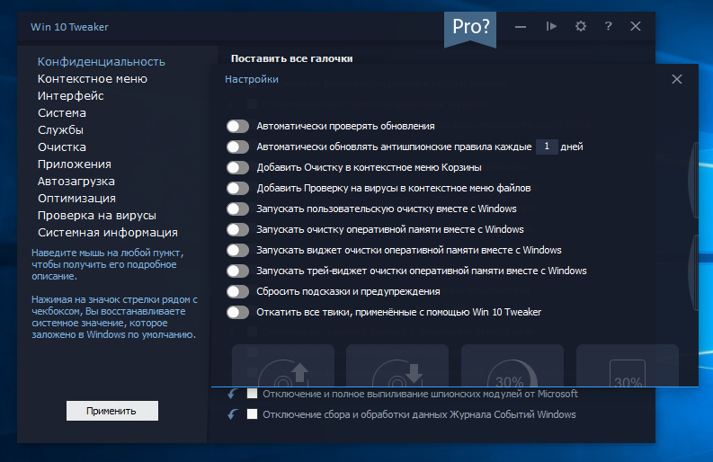Open the Службы section

pyautogui.click(x=60, y=130)
